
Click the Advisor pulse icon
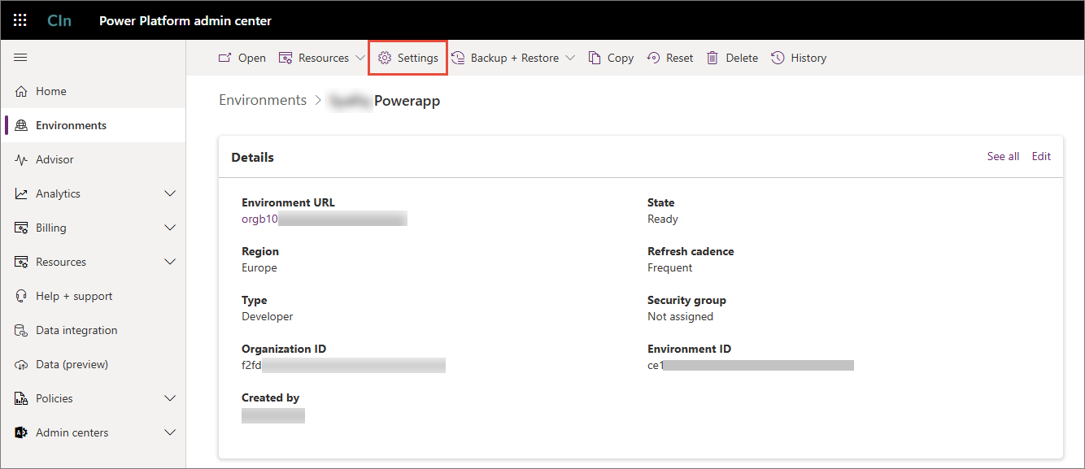21,159
